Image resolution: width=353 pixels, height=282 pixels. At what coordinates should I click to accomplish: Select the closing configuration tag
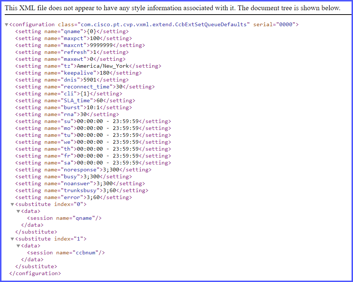[x=35, y=273]
